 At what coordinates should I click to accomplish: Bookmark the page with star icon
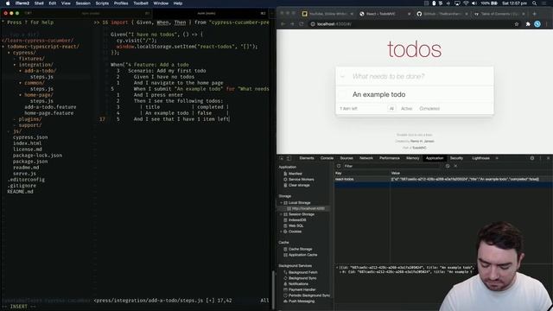(517, 24)
